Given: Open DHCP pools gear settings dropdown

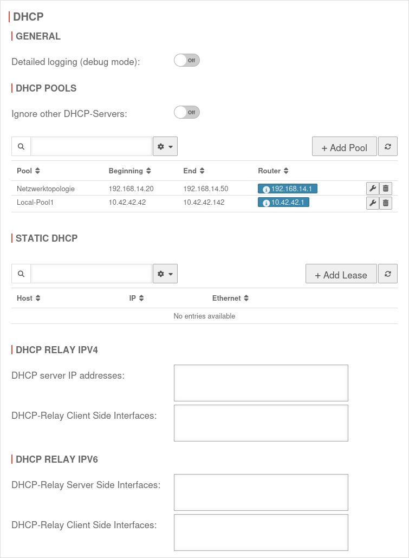Looking at the screenshot, I should pos(165,146).
